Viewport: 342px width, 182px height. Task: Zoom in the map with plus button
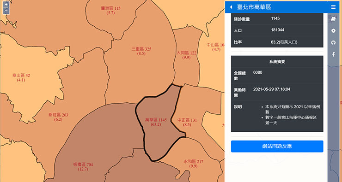tap(6, 5)
